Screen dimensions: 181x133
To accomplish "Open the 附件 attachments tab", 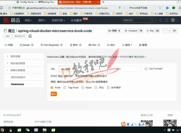I will point(76,45).
